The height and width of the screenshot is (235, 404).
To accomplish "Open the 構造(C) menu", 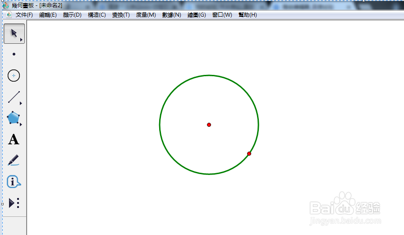I will 97,15.
